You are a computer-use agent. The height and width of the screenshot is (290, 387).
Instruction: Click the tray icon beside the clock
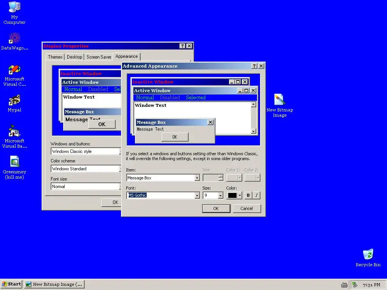point(355,285)
